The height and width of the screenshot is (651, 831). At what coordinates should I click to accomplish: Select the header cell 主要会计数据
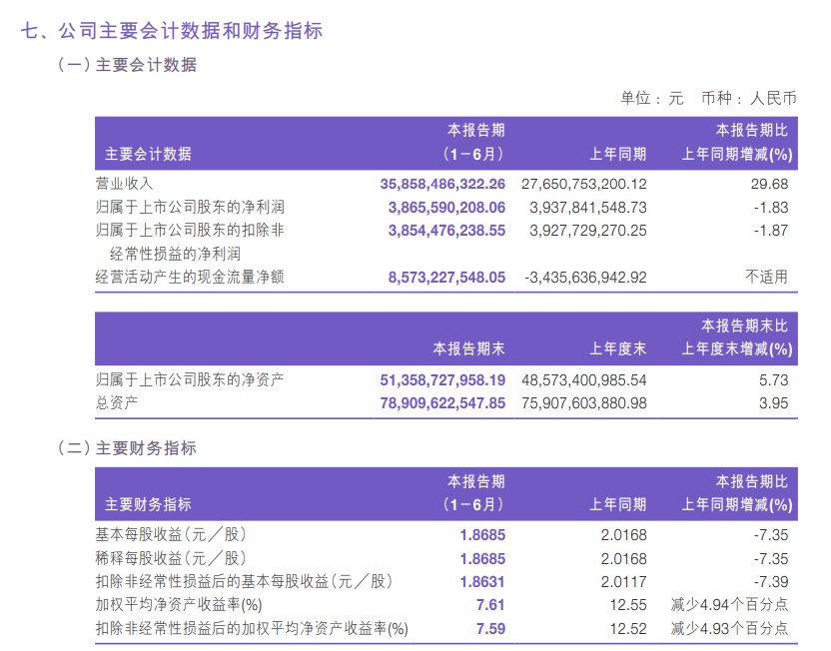(148, 154)
